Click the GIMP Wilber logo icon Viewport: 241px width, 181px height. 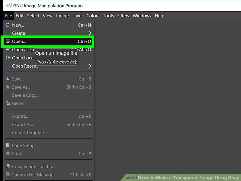(9, 6)
